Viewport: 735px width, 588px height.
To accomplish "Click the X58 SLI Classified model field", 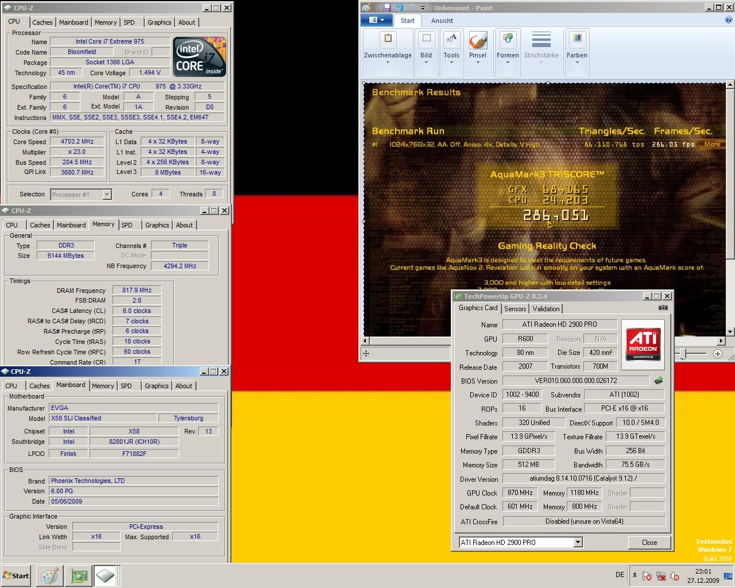I will (x=102, y=418).
